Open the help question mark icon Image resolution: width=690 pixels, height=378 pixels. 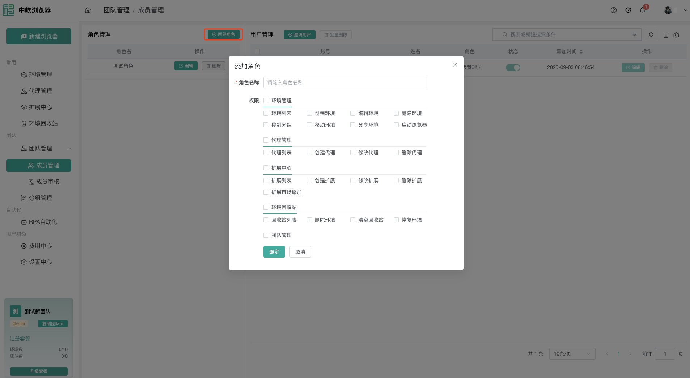coord(614,10)
